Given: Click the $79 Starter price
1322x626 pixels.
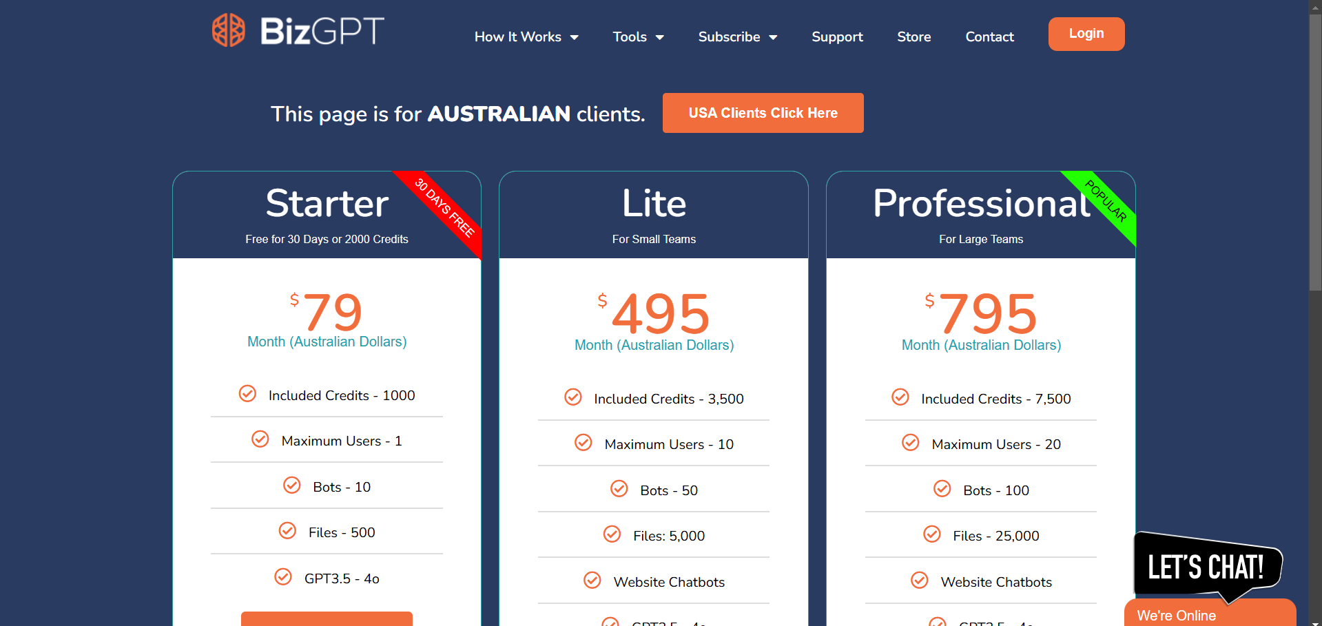Looking at the screenshot, I should tap(326, 311).
